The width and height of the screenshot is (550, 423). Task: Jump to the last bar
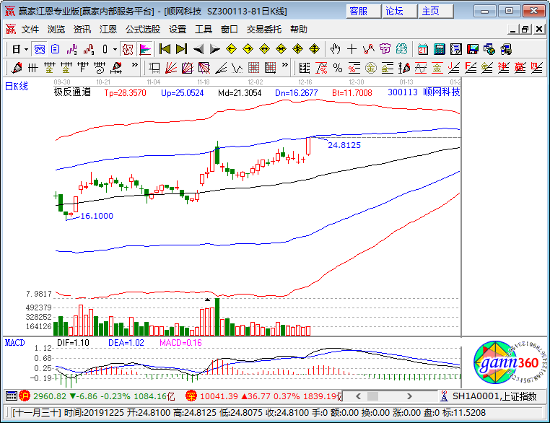[x=181, y=49]
